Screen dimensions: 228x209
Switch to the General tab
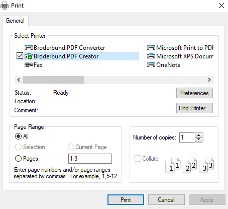pyautogui.click(x=15, y=21)
